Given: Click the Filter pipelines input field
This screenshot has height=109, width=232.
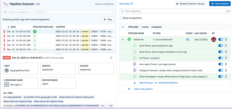Looking at the screenshot, I should (173, 11).
